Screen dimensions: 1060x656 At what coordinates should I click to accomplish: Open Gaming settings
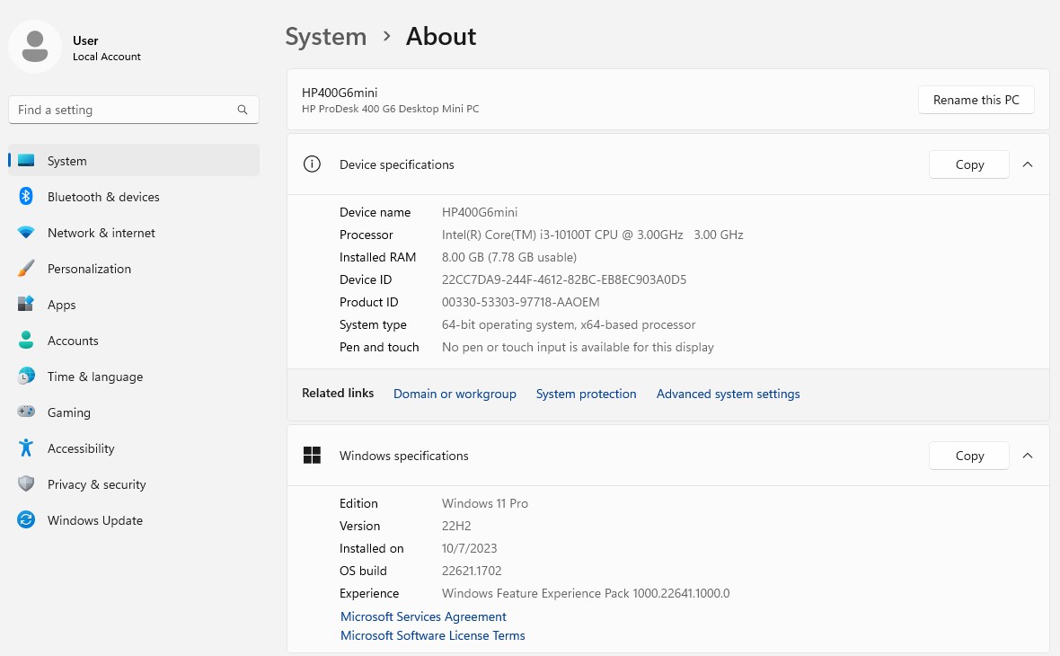coord(134,412)
